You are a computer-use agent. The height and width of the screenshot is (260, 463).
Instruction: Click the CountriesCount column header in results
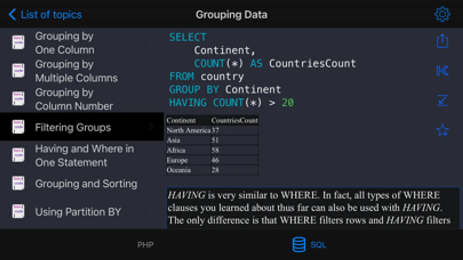click(235, 120)
